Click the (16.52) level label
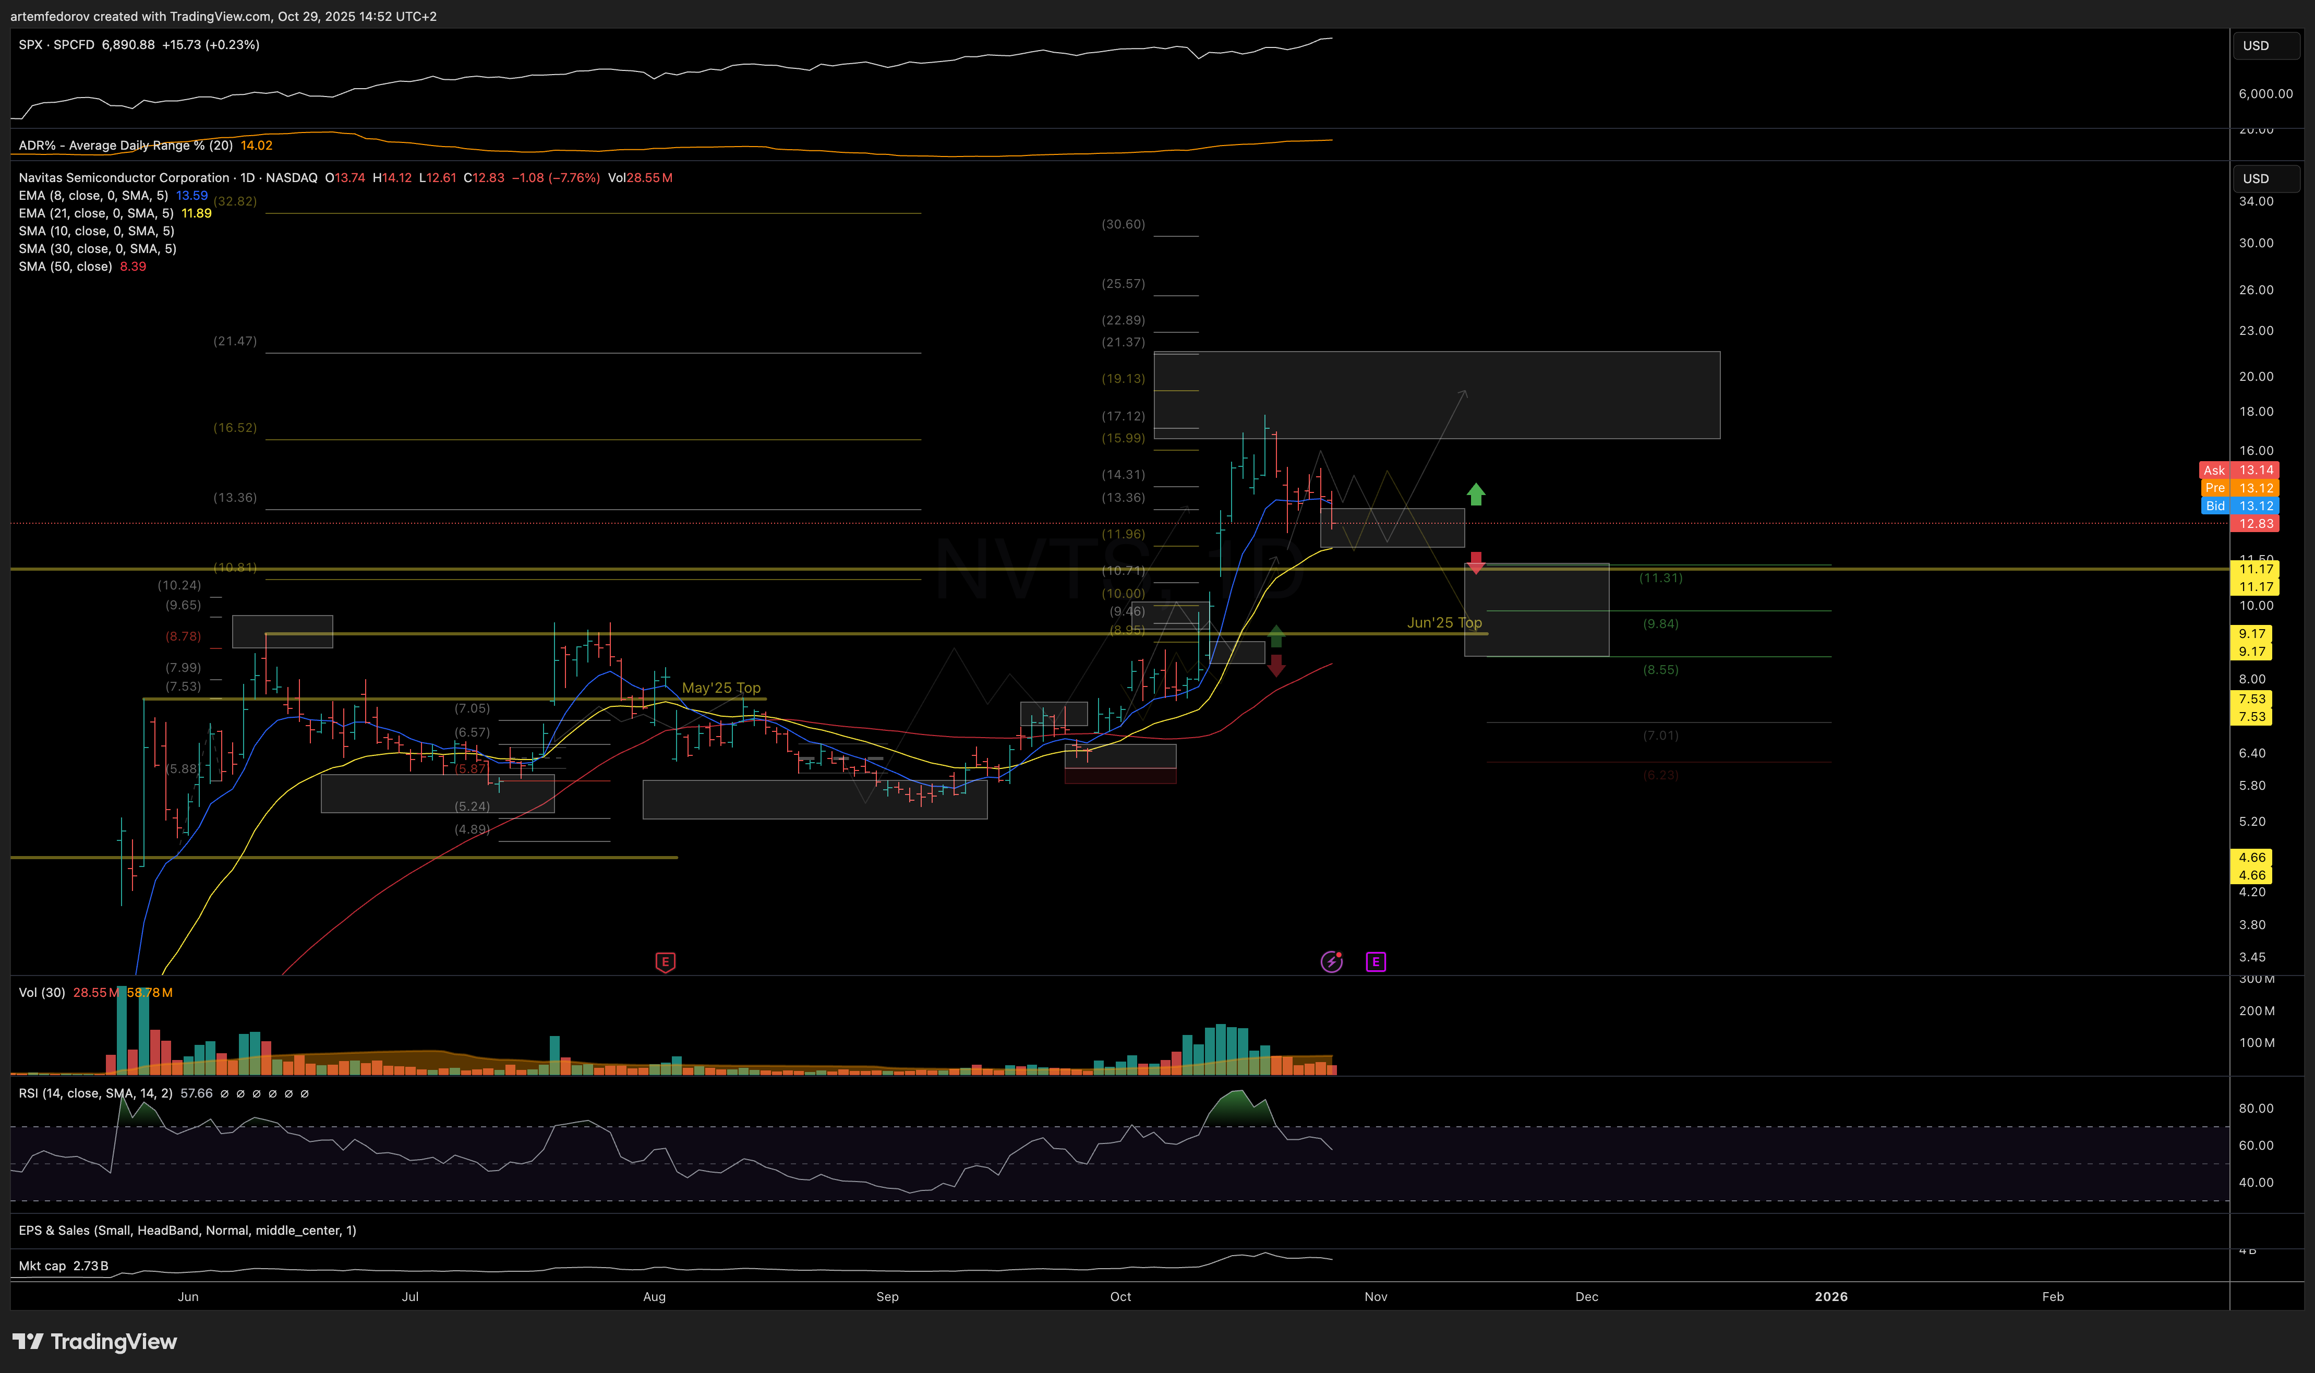The height and width of the screenshot is (1373, 2315). (235, 427)
